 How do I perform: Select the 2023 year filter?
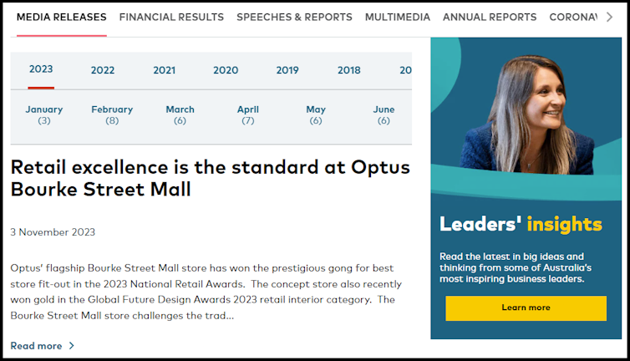click(41, 69)
